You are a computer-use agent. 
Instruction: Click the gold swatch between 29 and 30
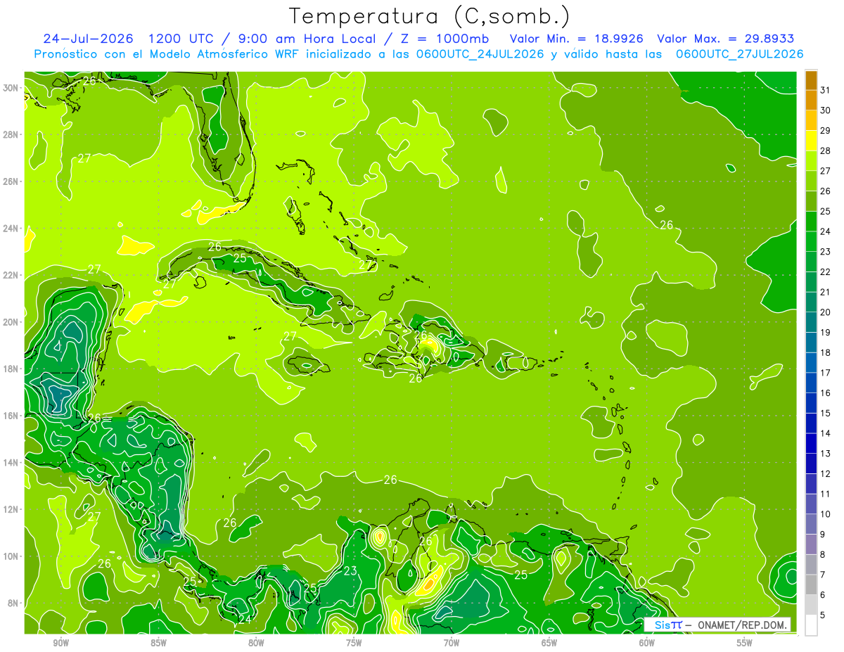click(811, 120)
